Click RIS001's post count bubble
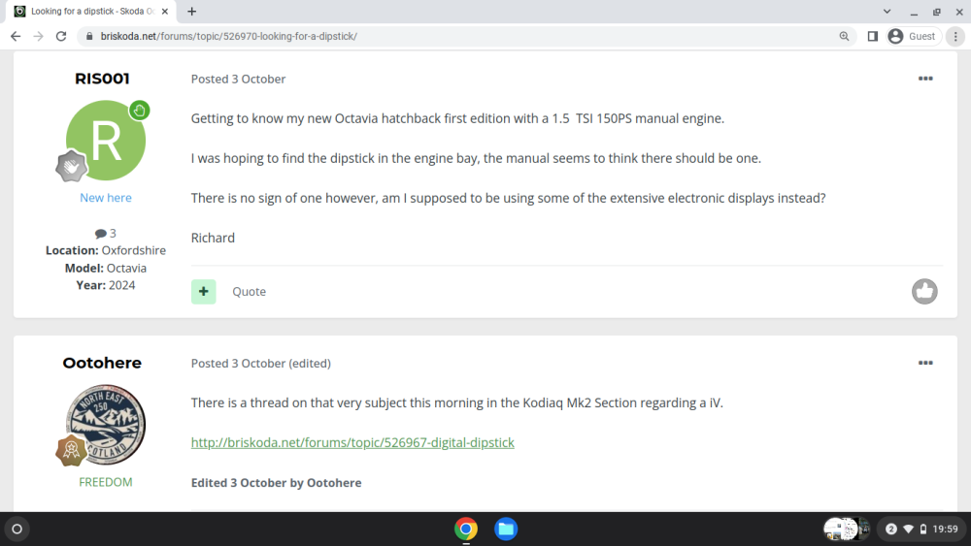The width and height of the screenshot is (971, 546). (x=105, y=233)
